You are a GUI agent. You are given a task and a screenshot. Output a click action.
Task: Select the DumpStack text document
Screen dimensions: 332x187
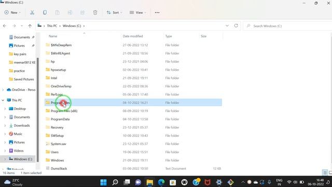pyautogui.click(x=133, y=168)
